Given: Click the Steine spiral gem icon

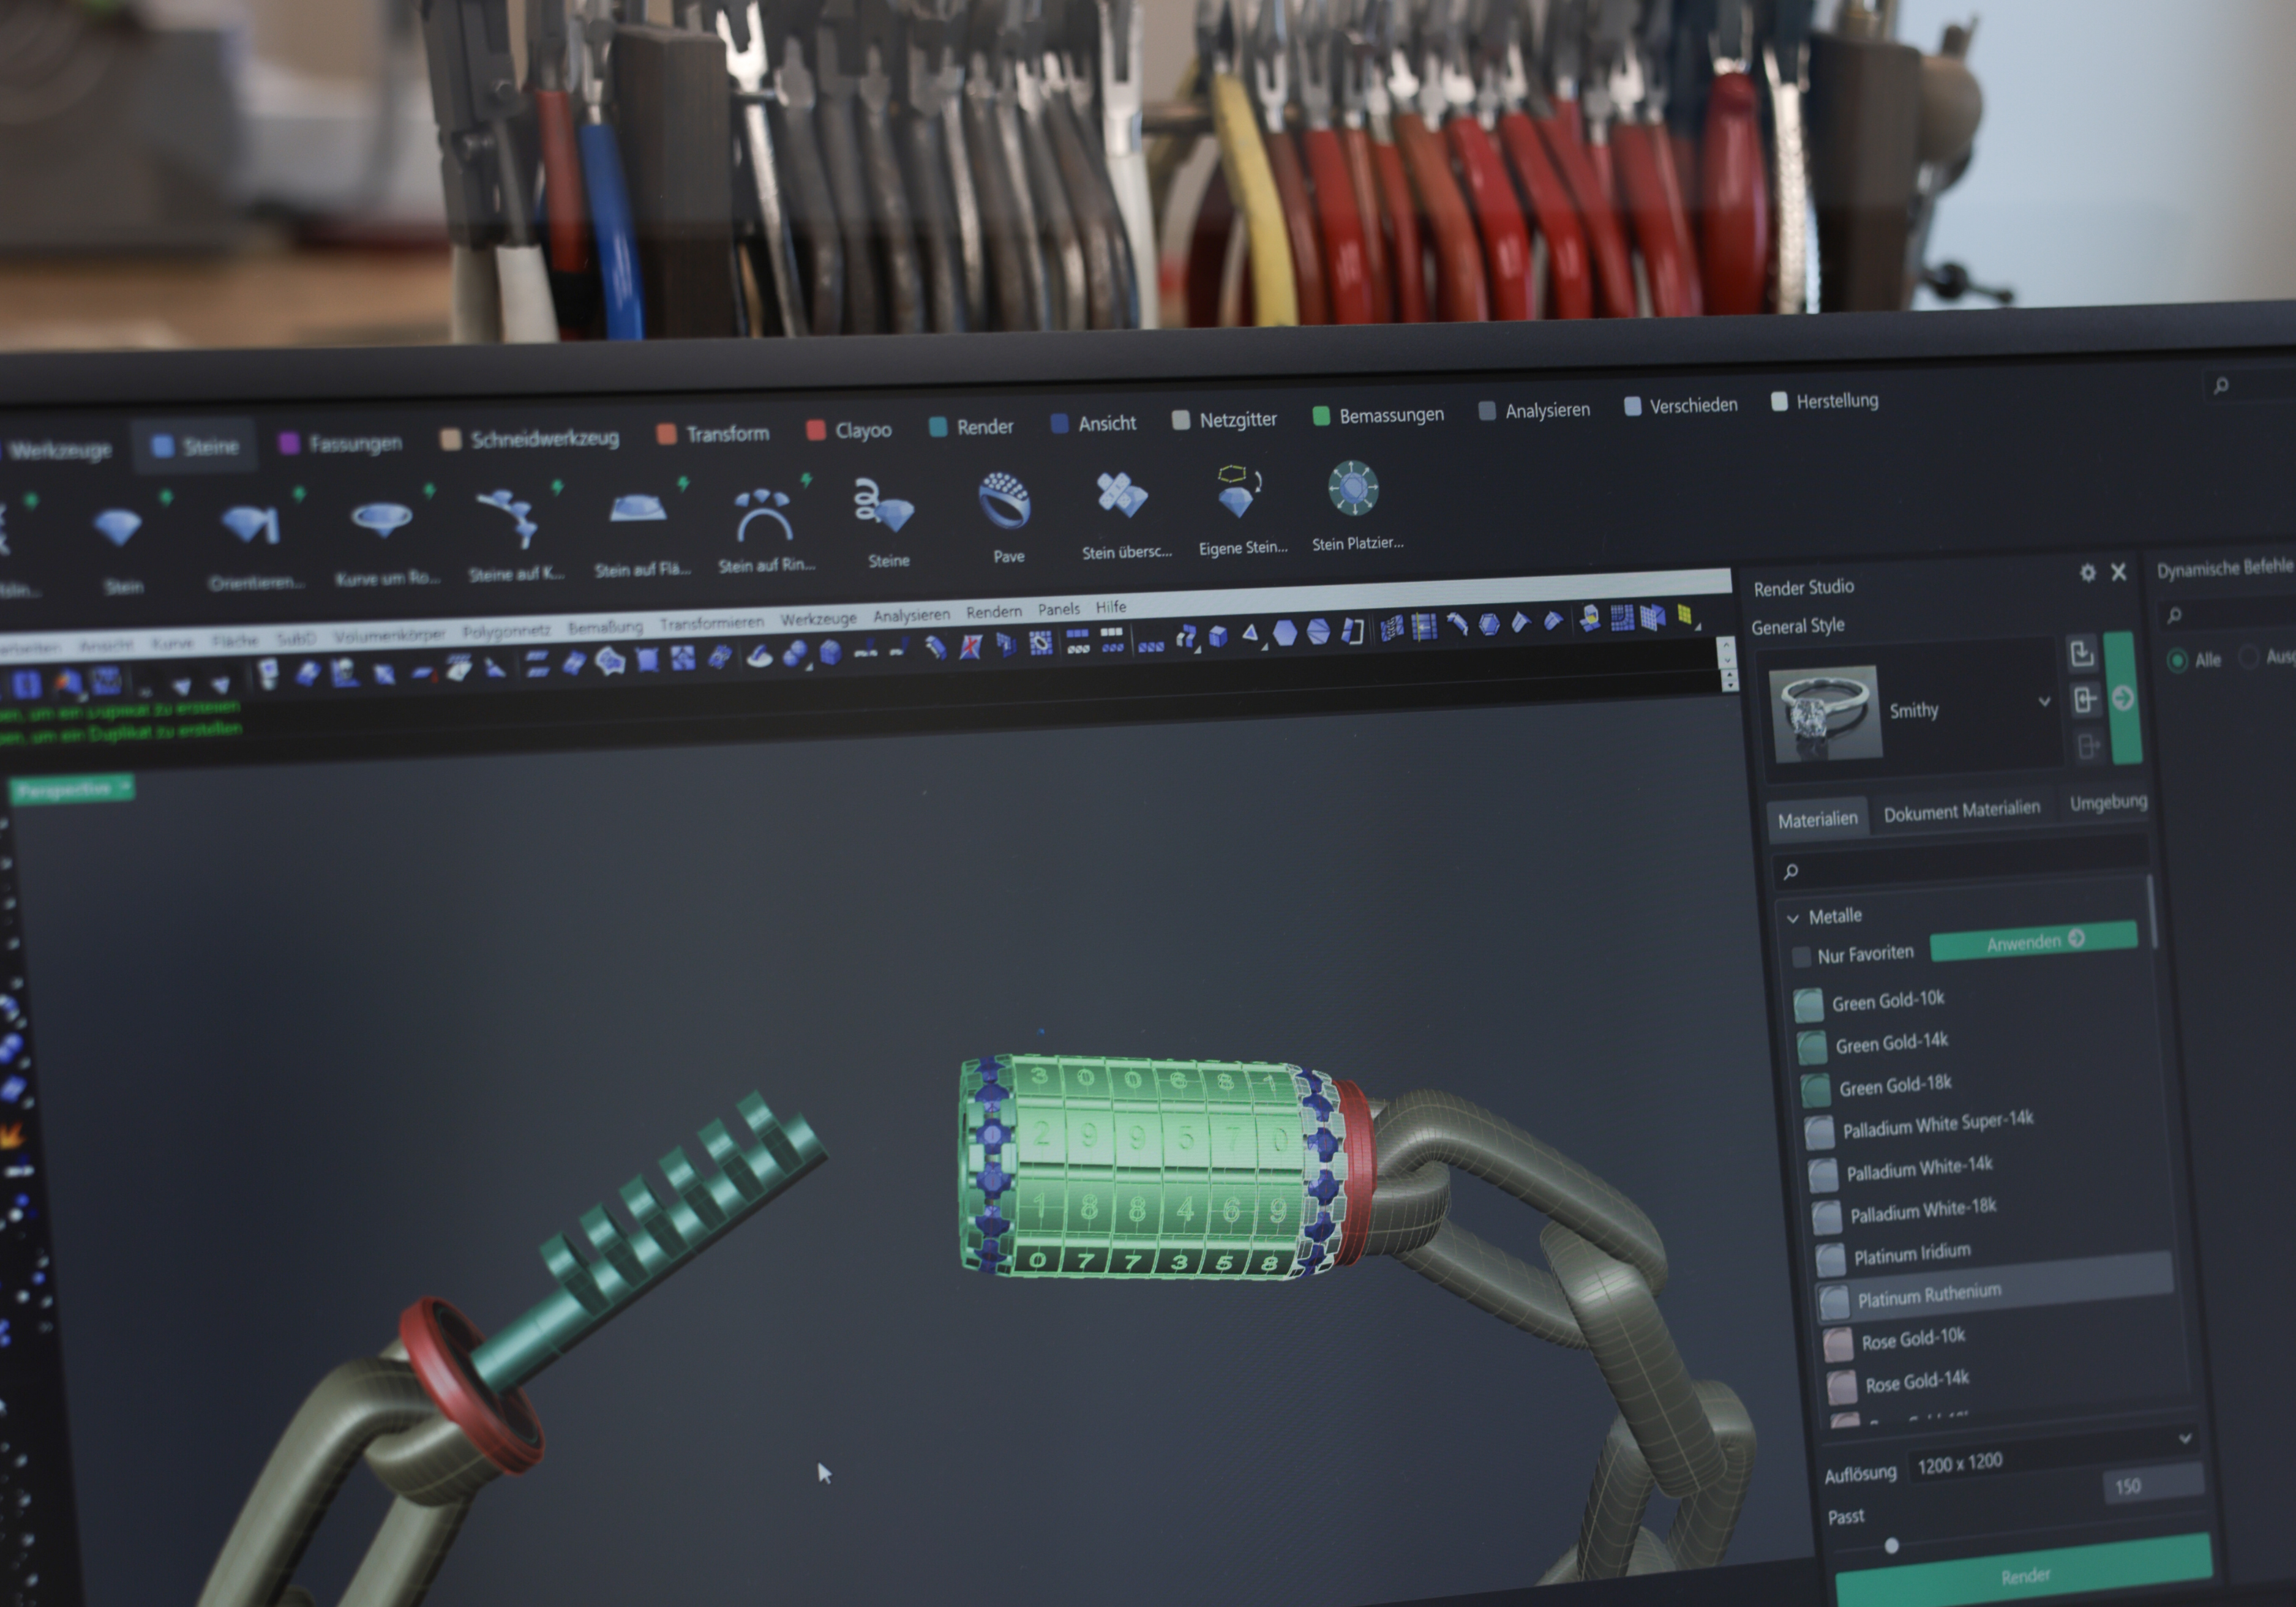Looking at the screenshot, I should (885, 508).
